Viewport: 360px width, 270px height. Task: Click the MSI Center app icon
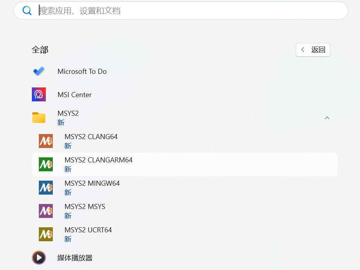click(x=39, y=94)
